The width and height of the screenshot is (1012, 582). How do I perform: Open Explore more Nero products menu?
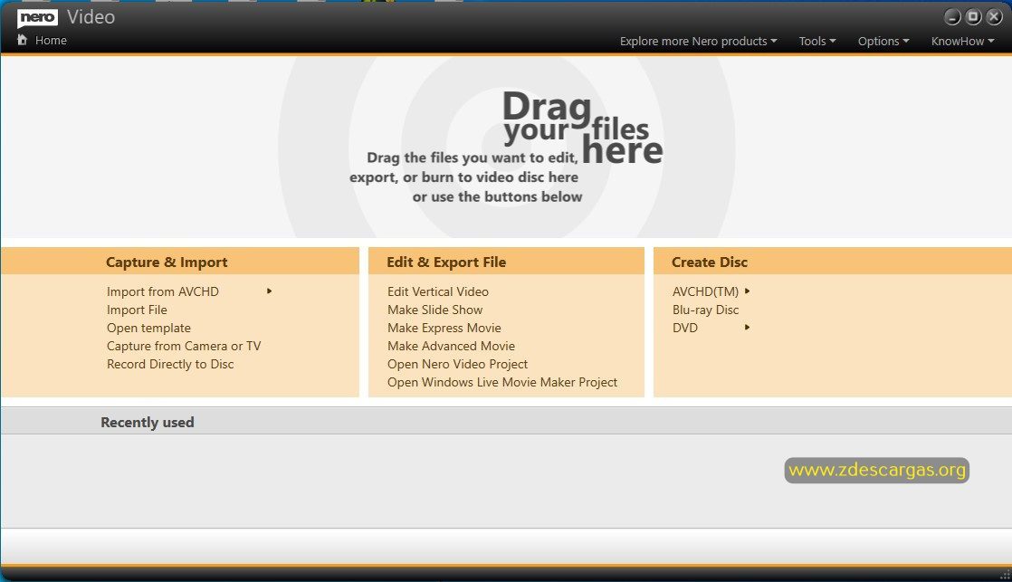pyautogui.click(x=698, y=42)
